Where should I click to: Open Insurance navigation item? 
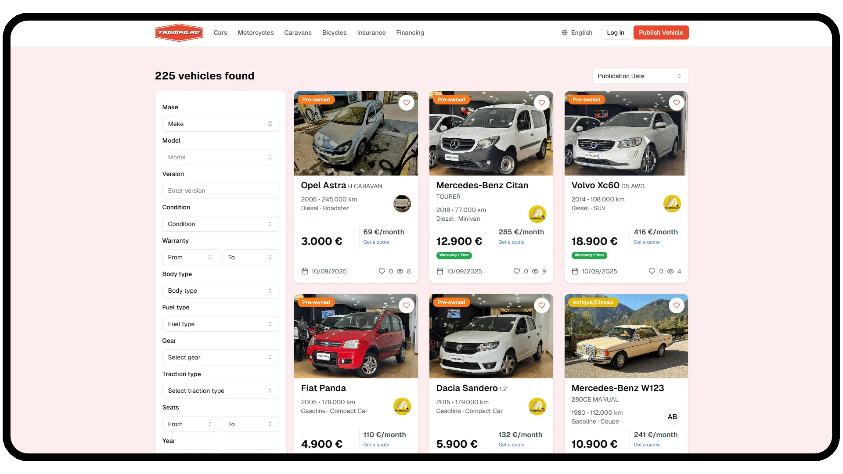[x=371, y=32]
